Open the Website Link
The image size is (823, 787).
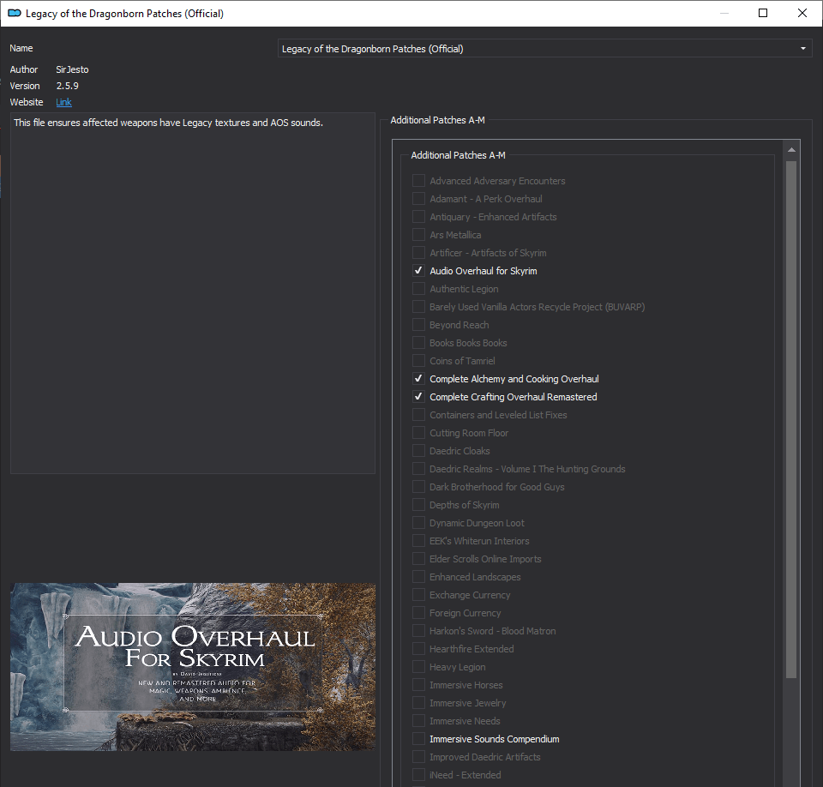(x=63, y=102)
